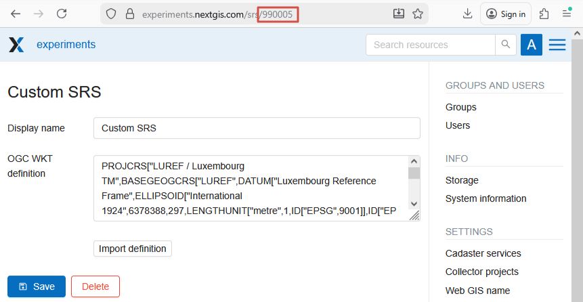The width and height of the screenshot is (583, 302).
Task: Click the search magnifier icon
Action: [505, 45]
